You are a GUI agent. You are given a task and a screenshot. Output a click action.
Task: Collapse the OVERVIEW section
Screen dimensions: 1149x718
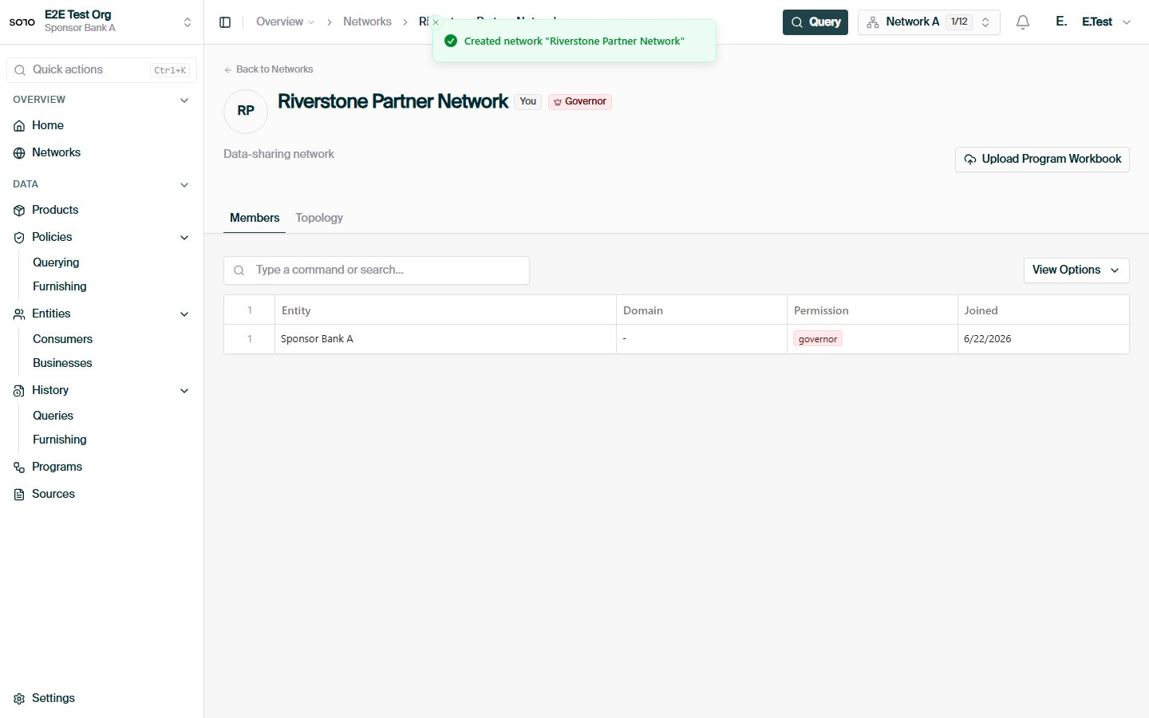(x=184, y=101)
